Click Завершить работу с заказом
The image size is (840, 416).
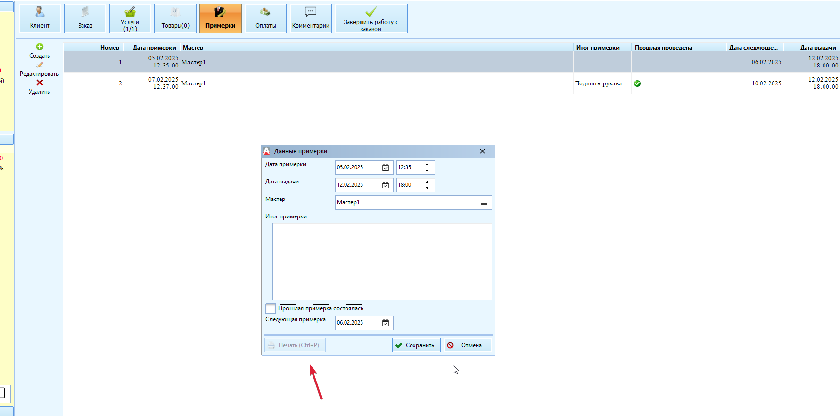371,18
